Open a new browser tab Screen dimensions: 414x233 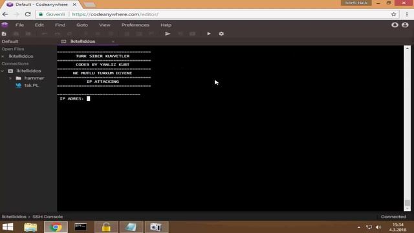pos(89,5)
